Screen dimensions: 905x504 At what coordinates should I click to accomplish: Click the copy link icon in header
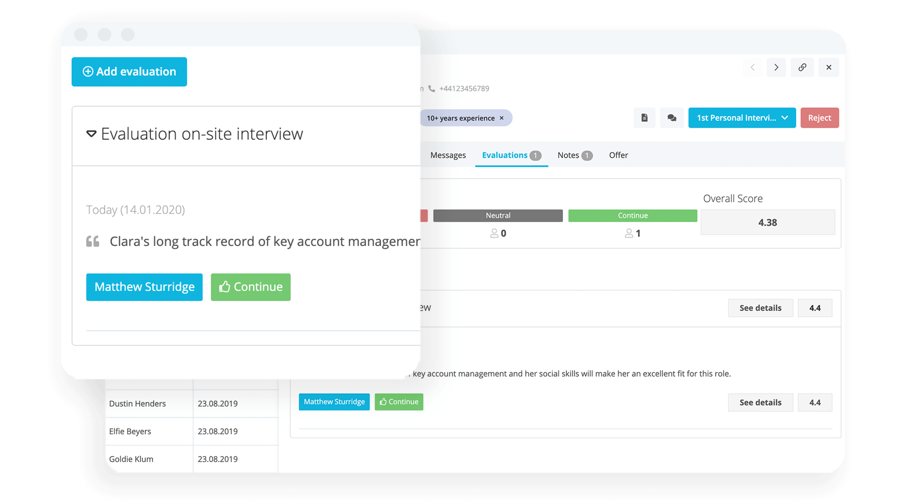(802, 67)
